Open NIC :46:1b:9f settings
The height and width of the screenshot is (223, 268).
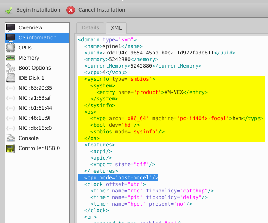tap(34, 118)
